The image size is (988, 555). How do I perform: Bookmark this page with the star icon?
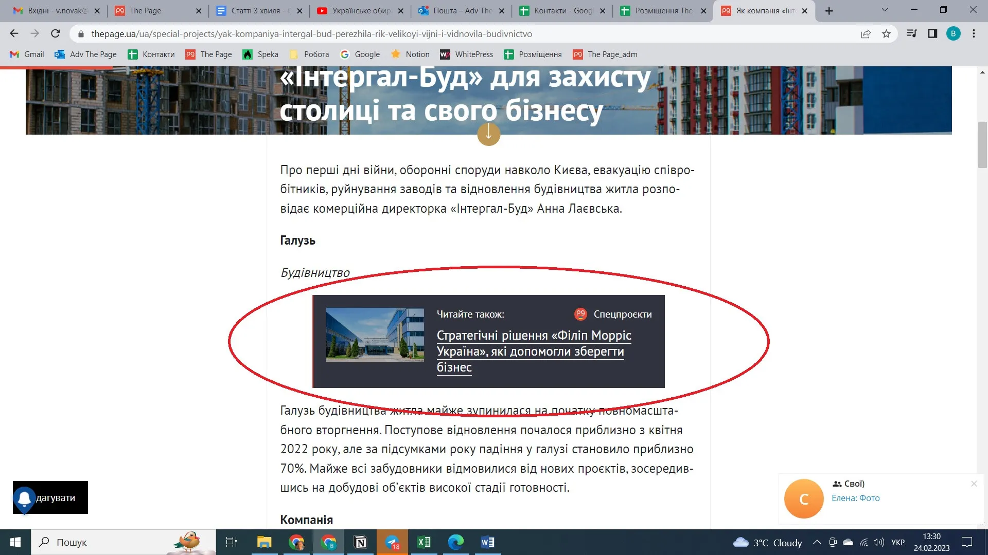[x=886, y=34]
